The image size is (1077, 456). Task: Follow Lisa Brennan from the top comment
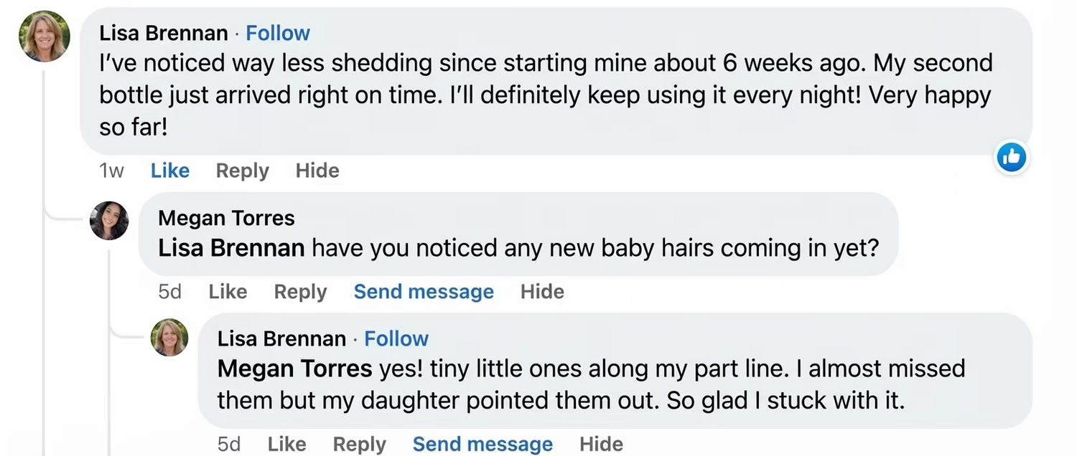tap(278, 33)
